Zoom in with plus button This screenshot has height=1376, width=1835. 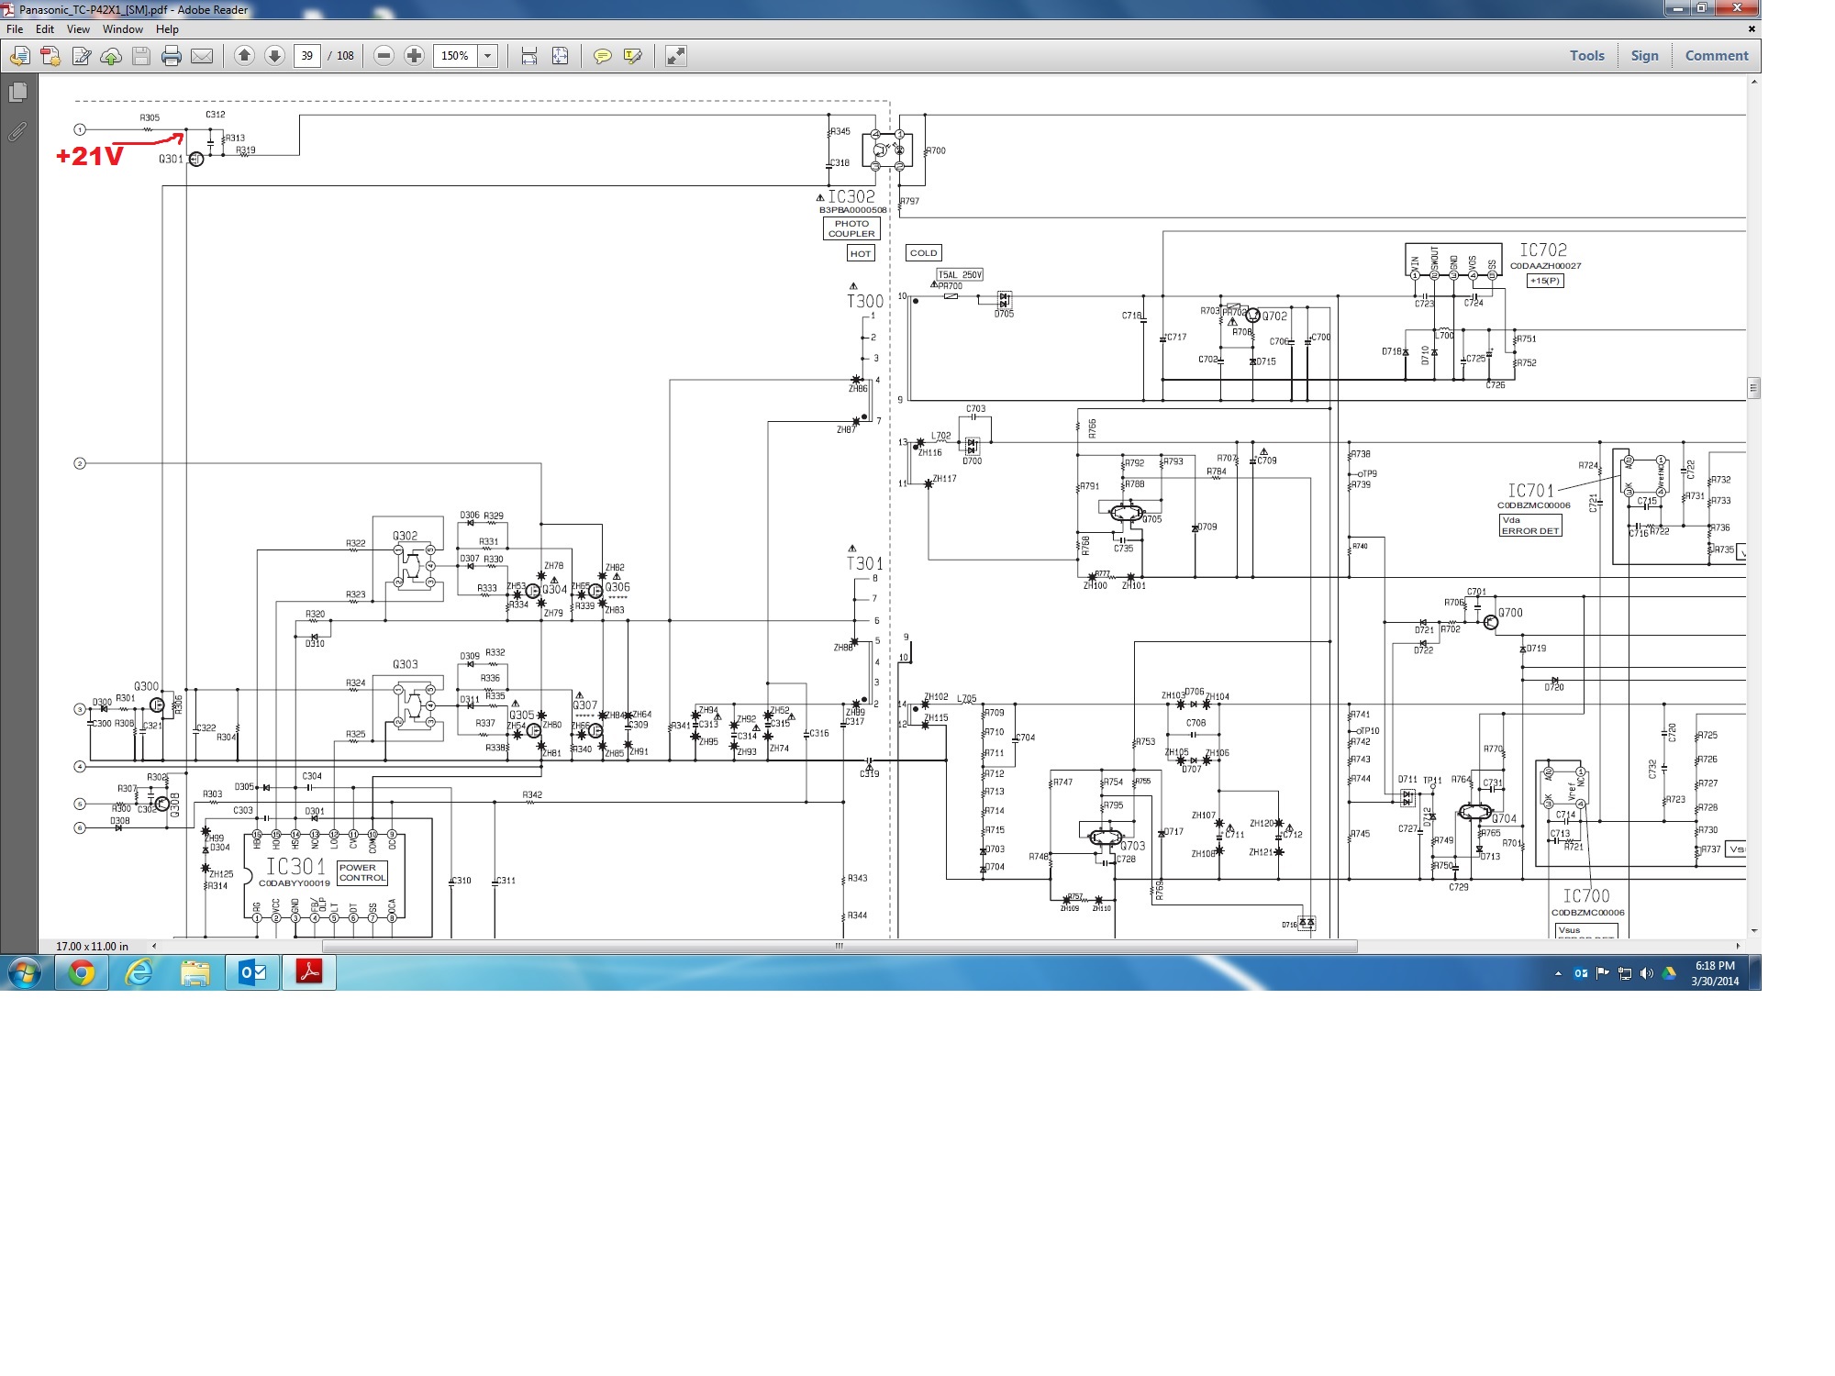click(415, 56)
